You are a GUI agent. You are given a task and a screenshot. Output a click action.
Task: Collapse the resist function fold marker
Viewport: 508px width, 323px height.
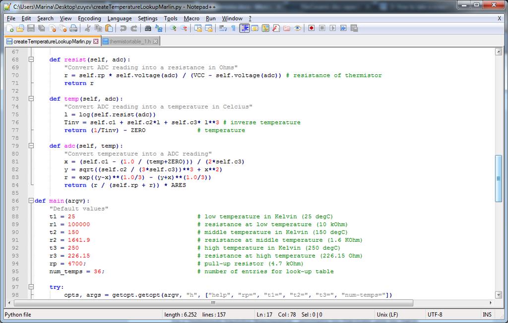coord(31,59)
